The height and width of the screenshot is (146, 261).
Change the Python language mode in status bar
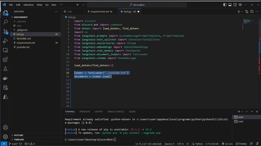pyautogui.click(x=199, y=144)
